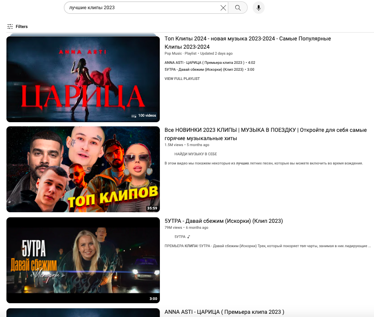Open 5УТРА - Давай сбежим (Искорки) title
374x317 pixels.
pos(224,221)
